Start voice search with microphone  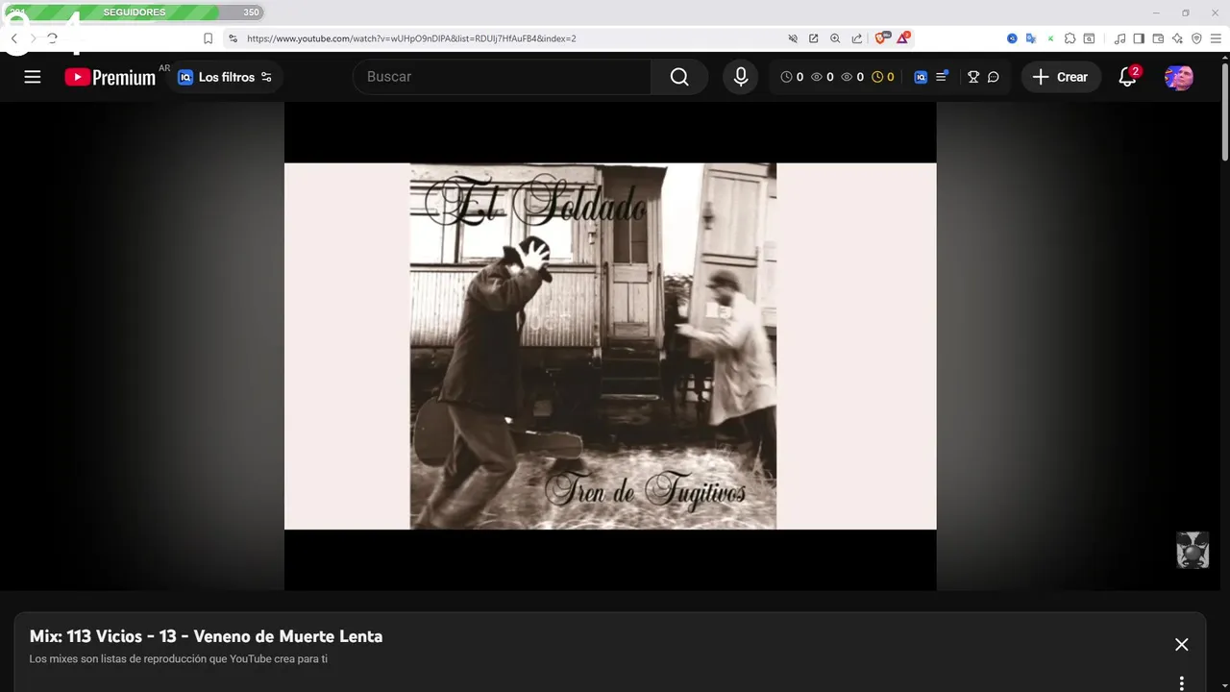(740, 77)
